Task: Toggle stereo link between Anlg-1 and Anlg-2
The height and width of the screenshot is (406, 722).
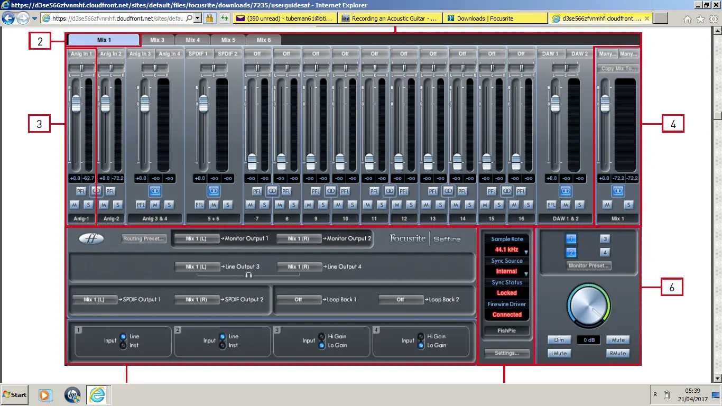Action: pyautogui.click(x=96, y=190)
